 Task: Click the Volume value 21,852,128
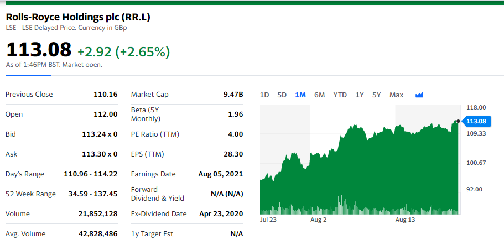coord(98,214)
